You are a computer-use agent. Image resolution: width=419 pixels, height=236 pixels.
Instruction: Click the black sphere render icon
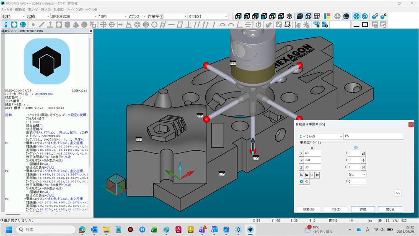(x=346, y=16)
